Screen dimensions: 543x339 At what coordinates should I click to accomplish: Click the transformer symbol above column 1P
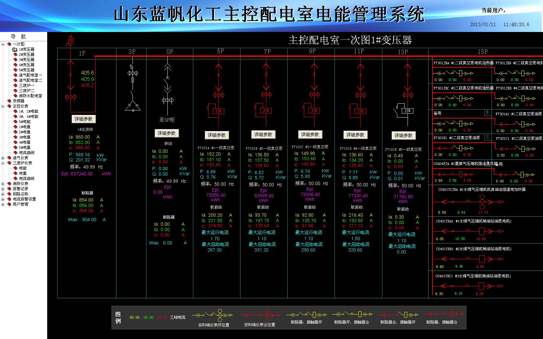click(x=70, y=41)
